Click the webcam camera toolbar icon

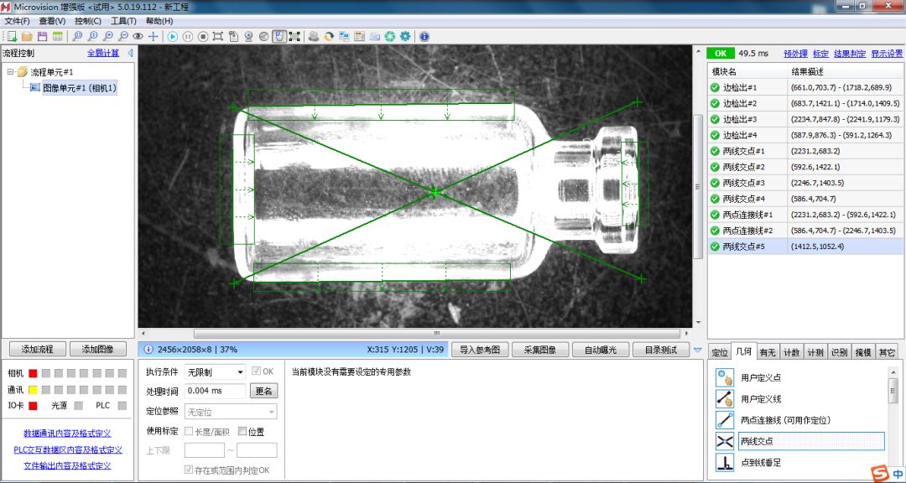(249, 36)
